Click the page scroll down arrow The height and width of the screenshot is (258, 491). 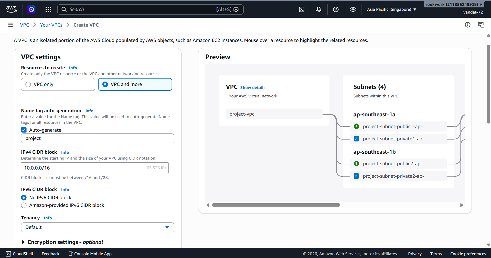[x=488, y=245]
